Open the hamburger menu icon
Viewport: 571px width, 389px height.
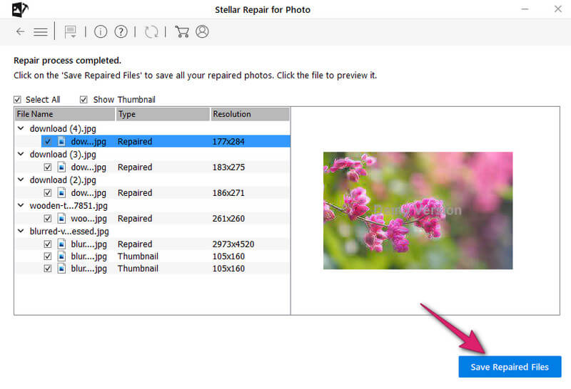point(41,32)
